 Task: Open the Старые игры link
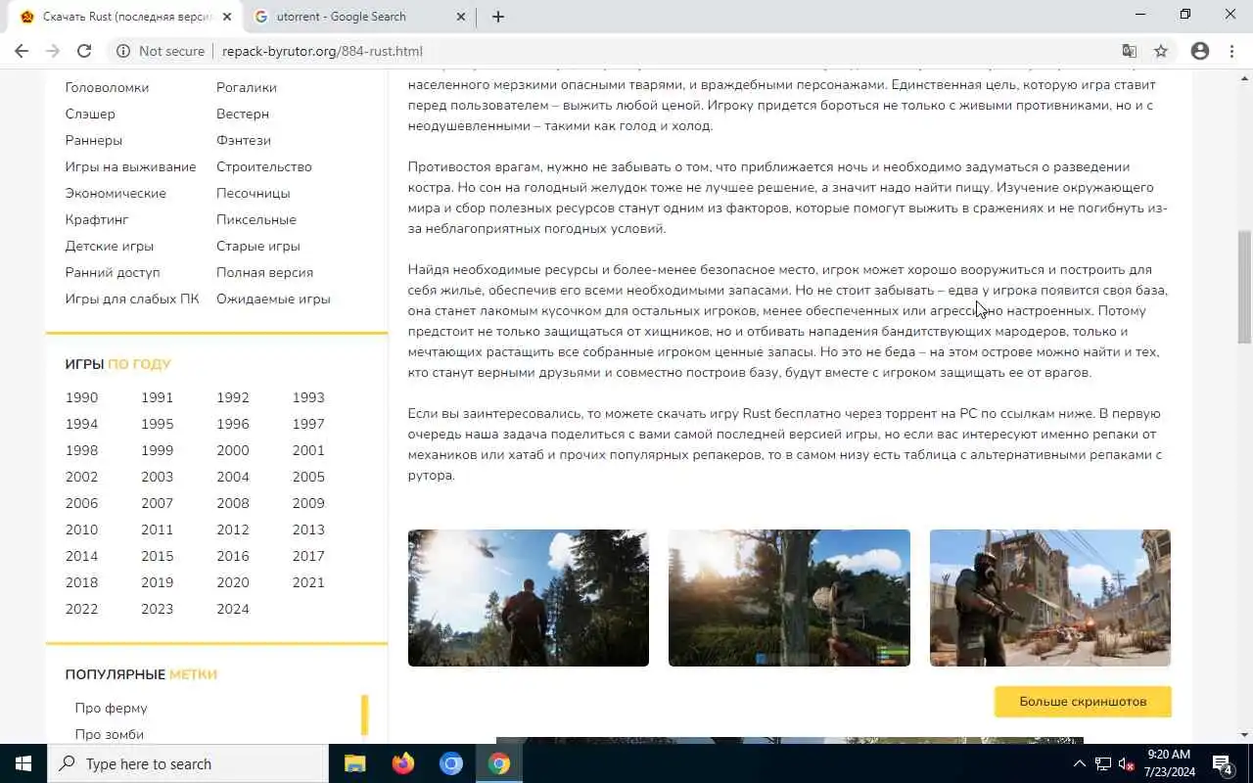258,246
